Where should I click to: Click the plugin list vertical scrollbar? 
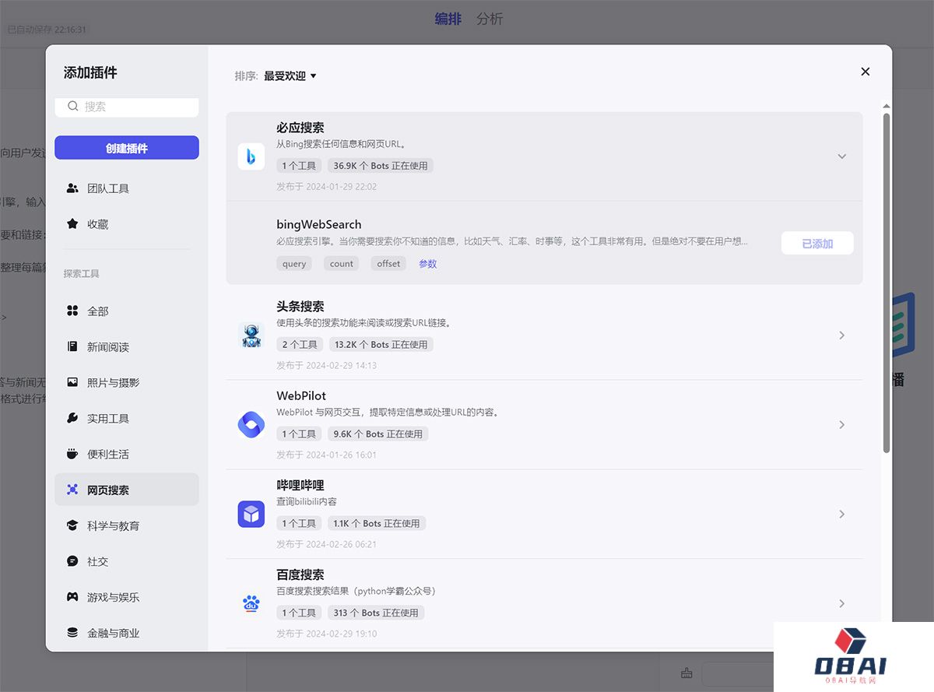[887, 283]
